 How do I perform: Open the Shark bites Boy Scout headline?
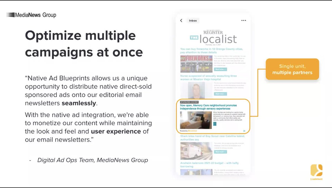[212, 138]
